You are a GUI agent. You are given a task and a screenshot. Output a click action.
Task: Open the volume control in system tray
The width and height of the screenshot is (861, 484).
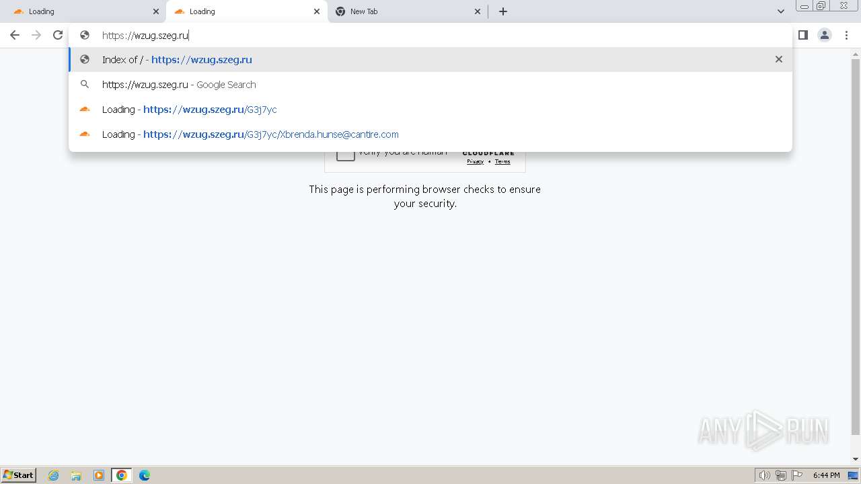(x=765, y=475)
